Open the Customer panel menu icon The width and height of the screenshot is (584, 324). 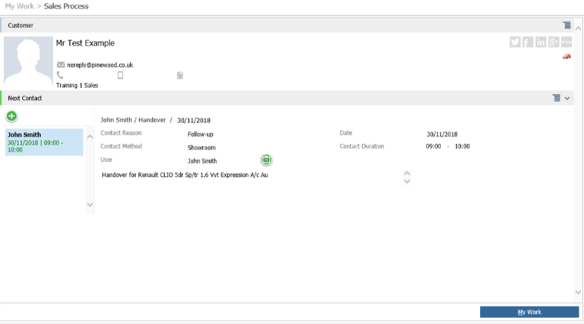(x=566, y=25)
